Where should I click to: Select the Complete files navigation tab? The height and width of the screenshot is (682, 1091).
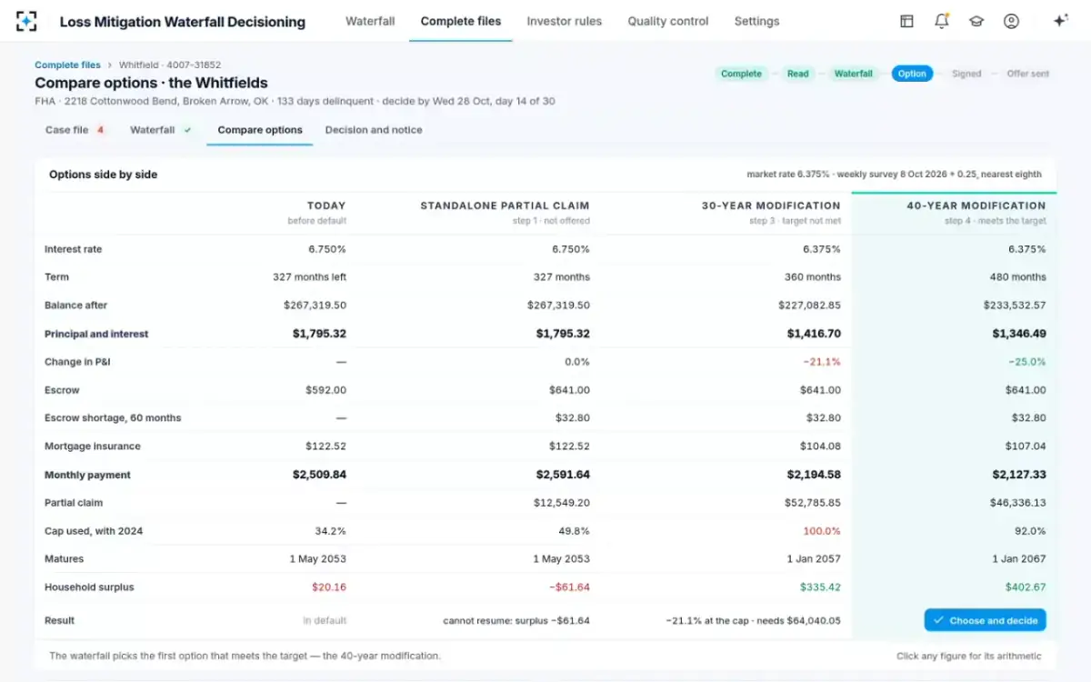pyautogui.click(x=461, y=21)
